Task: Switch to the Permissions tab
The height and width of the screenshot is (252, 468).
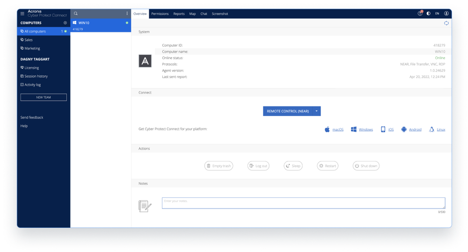Action: 160,14
